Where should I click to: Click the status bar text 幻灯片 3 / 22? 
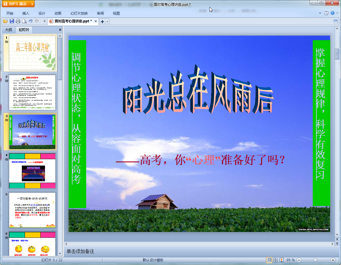(x=52, y=260)
